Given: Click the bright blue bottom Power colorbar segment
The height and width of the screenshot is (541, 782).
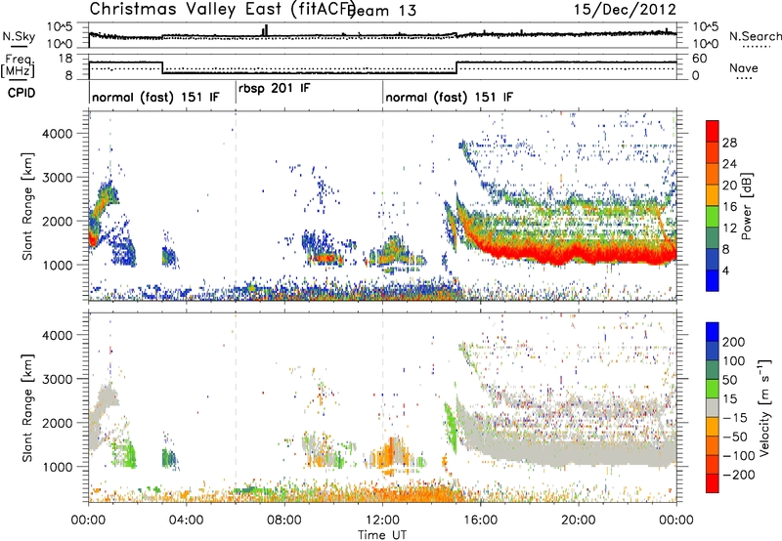Looking at the screenshot, I should tap(713, 280).
